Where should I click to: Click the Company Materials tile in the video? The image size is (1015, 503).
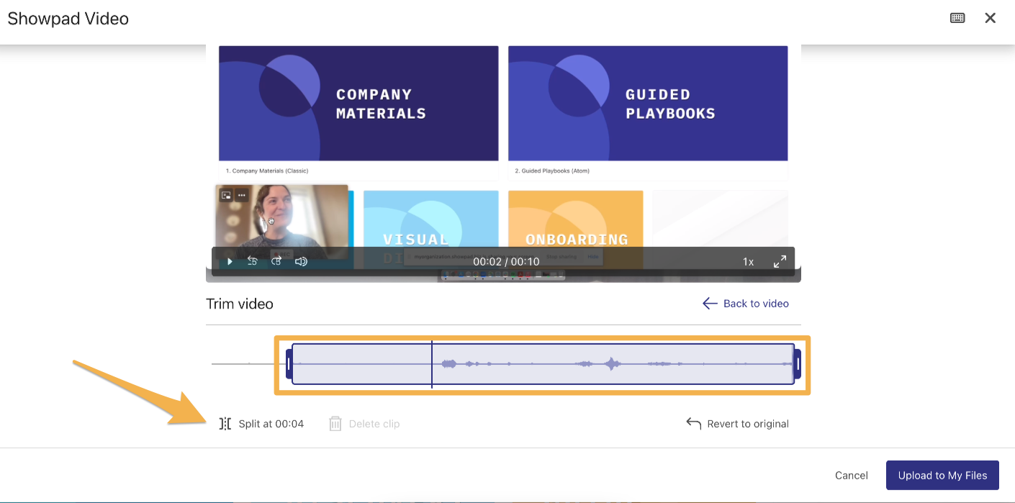tap(358, 104)
